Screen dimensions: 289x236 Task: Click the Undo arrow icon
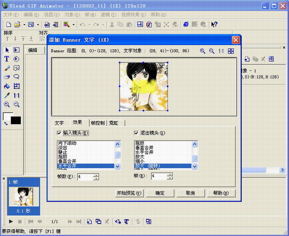point(82,24)
